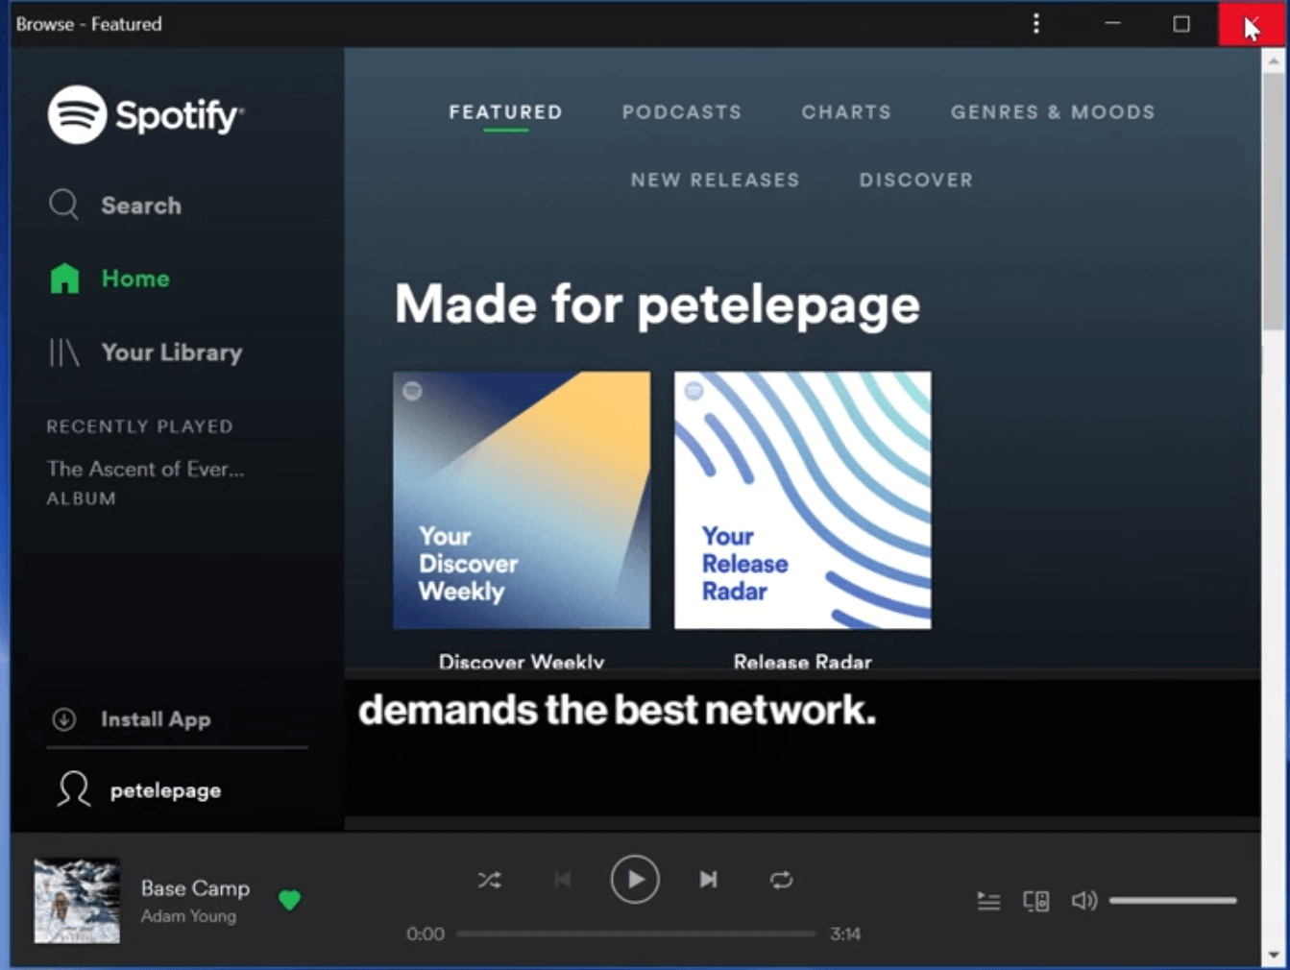Open the devices available menu

point(1035,901)
